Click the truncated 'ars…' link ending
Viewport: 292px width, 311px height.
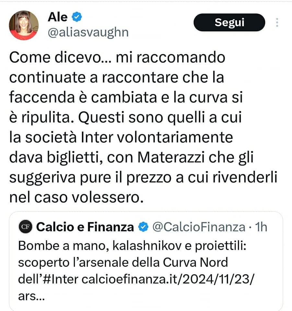click(31, 296)
